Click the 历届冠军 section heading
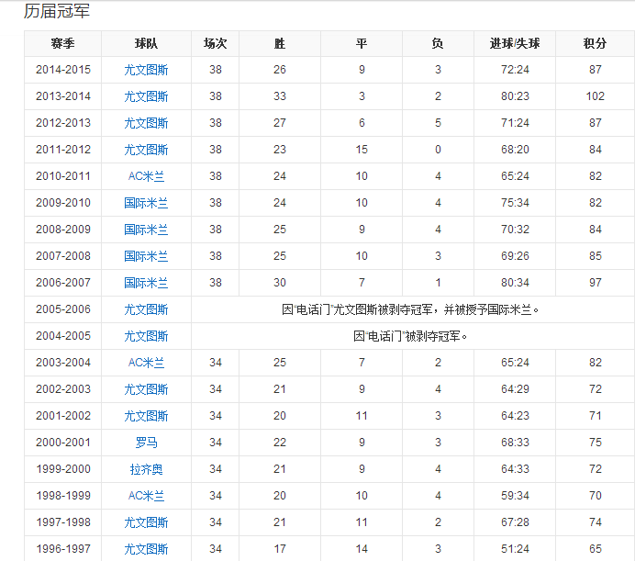This screenshot has height=561, width=635. tap(57, 11)
